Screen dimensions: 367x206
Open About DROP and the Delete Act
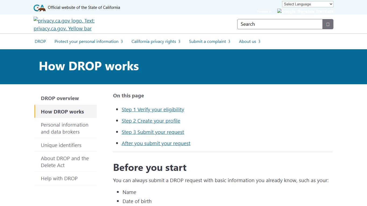(x=65, y=162)
